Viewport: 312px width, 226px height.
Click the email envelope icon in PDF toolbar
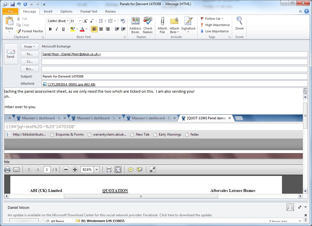(16, 170)
